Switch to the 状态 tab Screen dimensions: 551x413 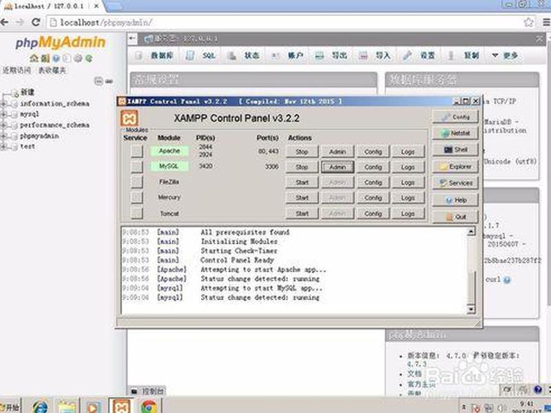(244, 56)
